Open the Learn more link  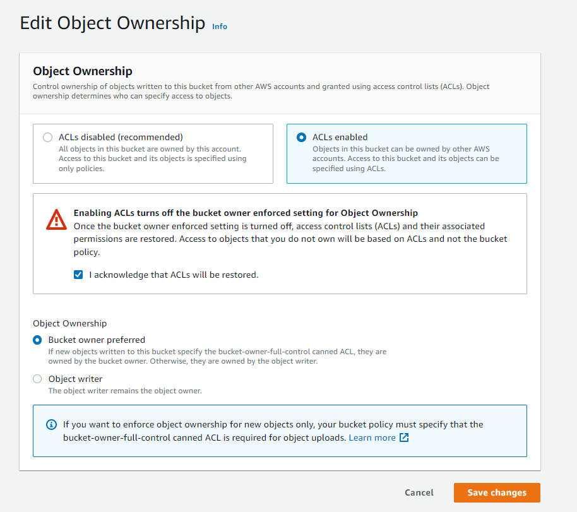coord(372,438)
